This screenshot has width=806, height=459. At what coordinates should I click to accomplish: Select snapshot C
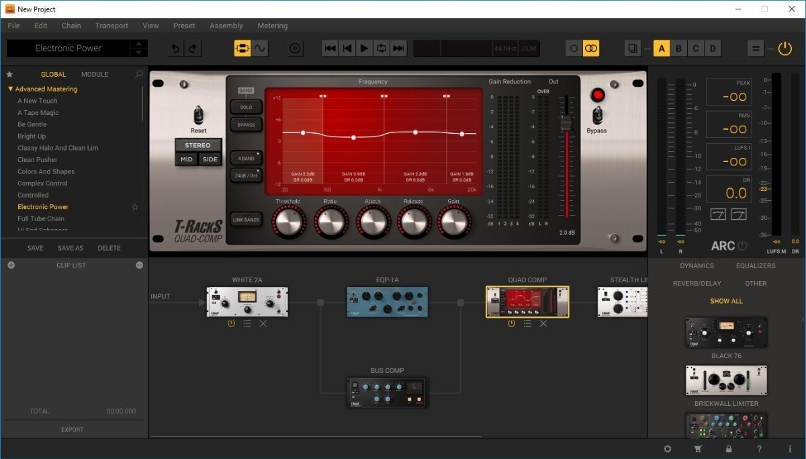coord(696,48)
